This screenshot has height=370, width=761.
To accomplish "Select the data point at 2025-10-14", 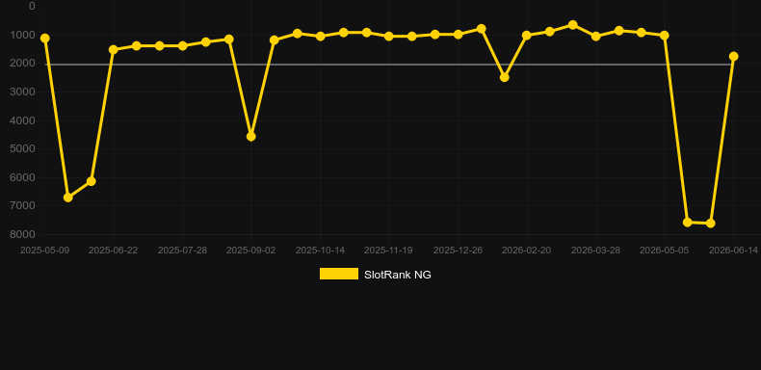I will (321, 37).
